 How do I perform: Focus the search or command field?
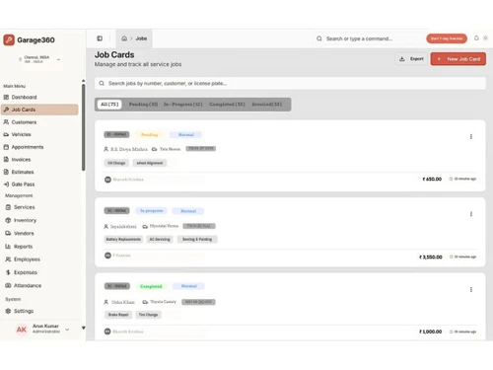[x=368, y=38]
